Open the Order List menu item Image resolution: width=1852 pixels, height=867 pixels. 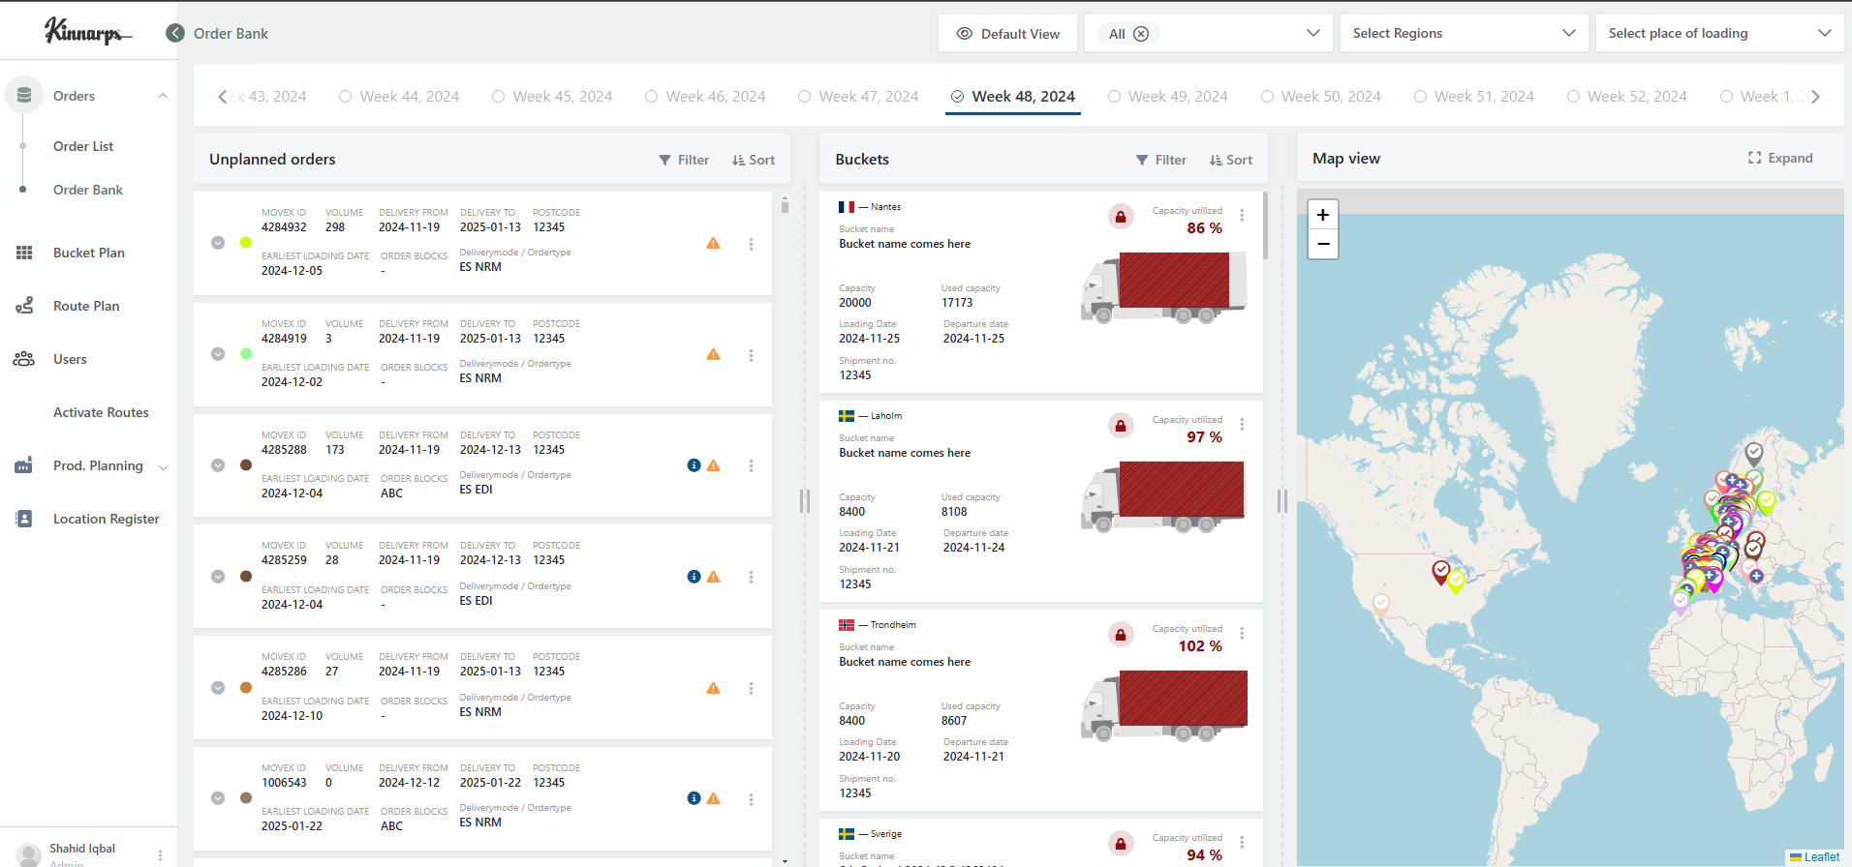click(x=83, y=146)
